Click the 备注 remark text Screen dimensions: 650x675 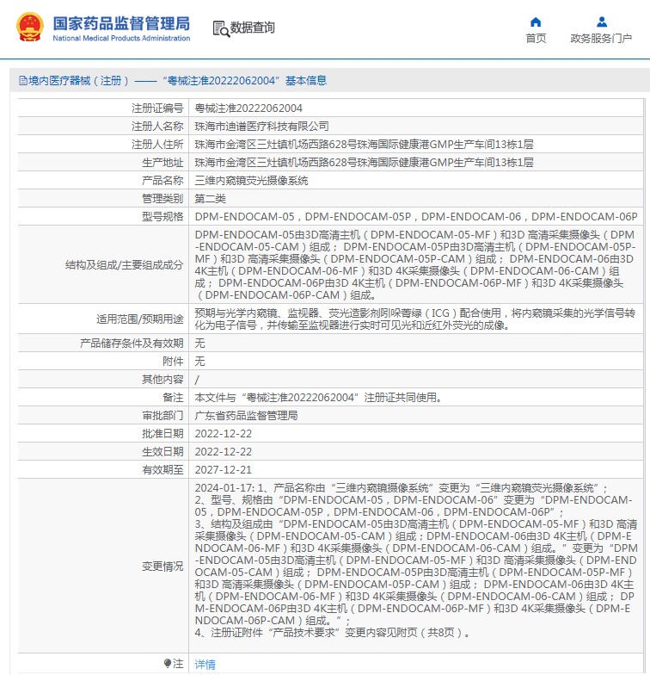coord(318,398)
